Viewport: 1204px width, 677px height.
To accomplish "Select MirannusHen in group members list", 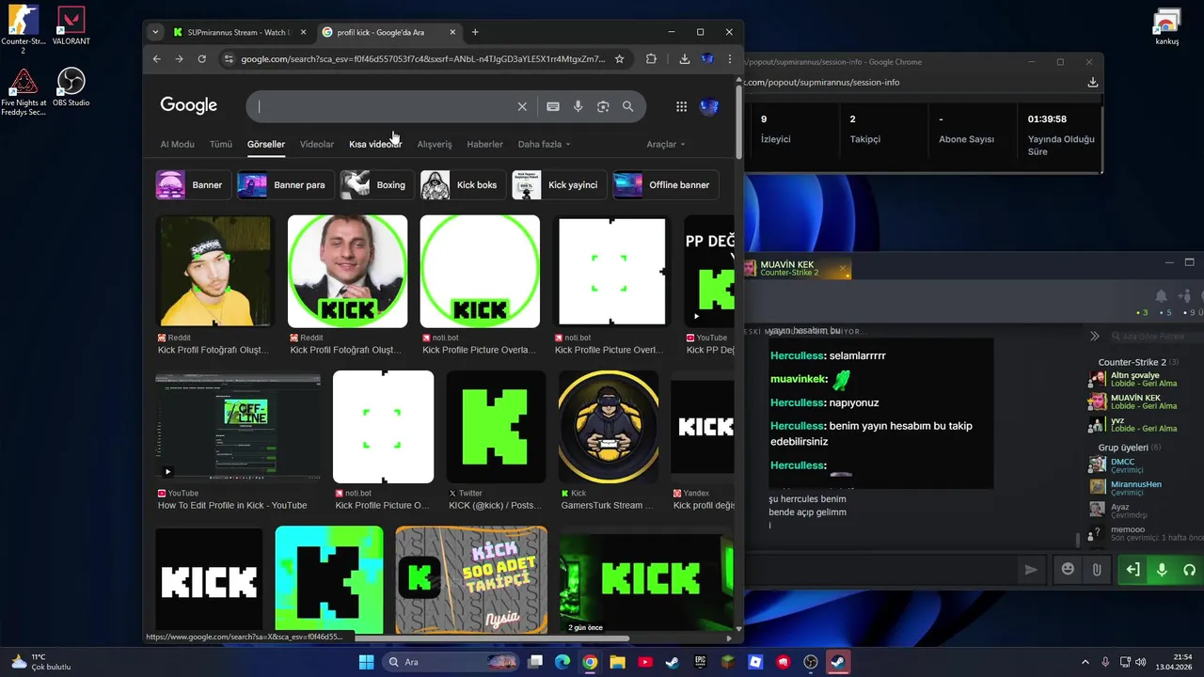I will [1134, 488].
